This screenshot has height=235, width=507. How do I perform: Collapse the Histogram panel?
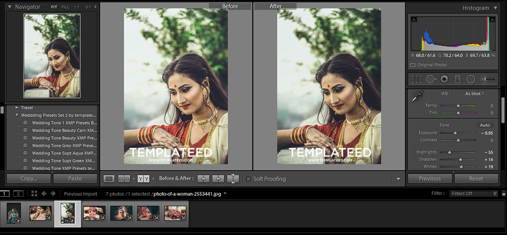pos(495,8)
